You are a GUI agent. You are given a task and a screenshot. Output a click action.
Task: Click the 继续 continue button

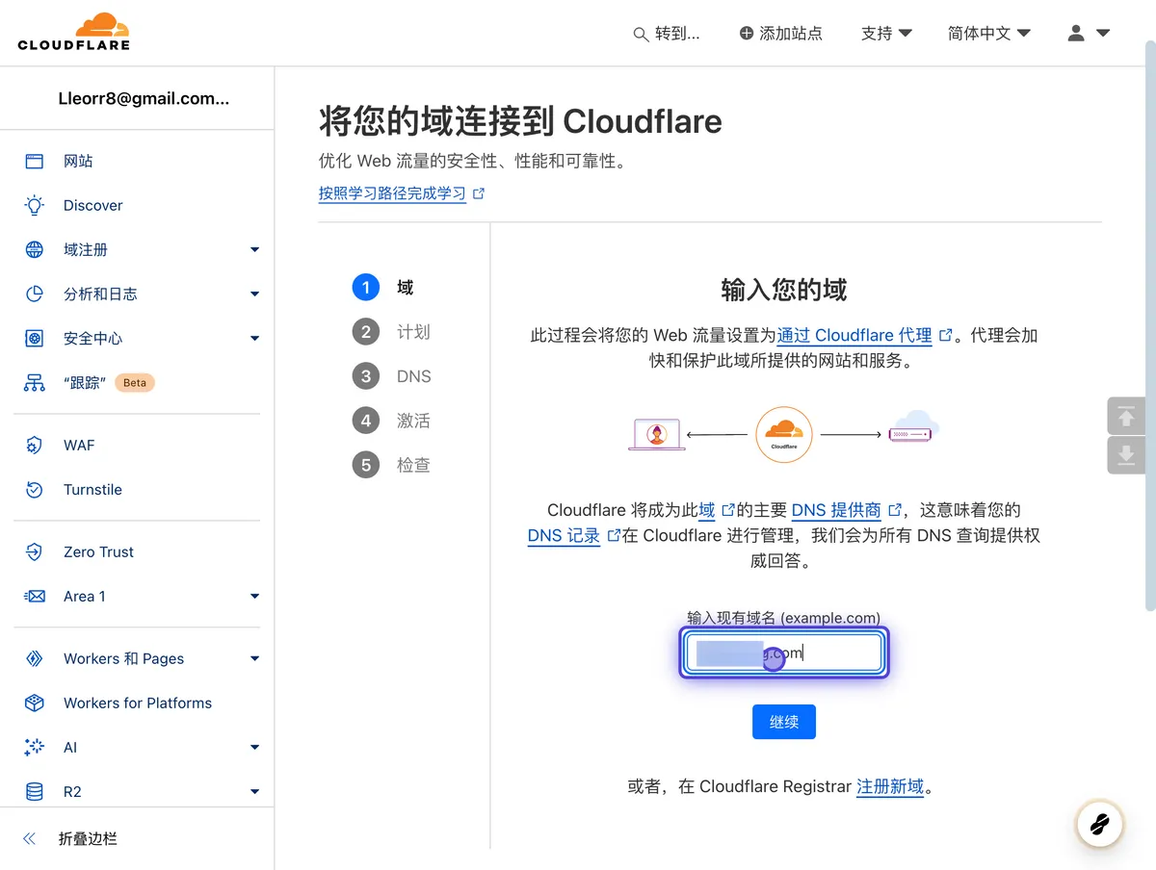pos(783,722)
